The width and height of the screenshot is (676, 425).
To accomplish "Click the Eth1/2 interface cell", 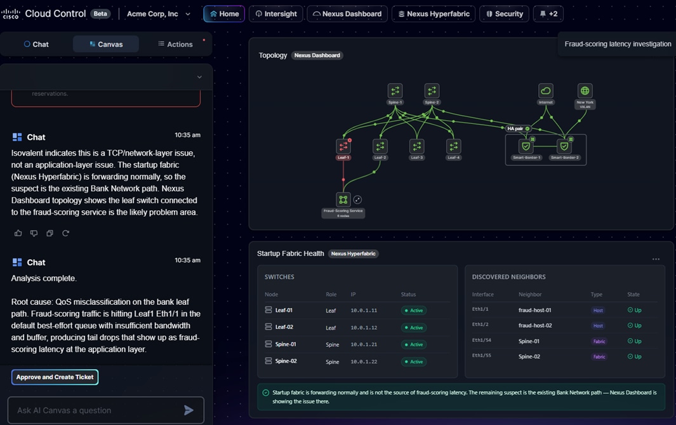I will 480,325.
